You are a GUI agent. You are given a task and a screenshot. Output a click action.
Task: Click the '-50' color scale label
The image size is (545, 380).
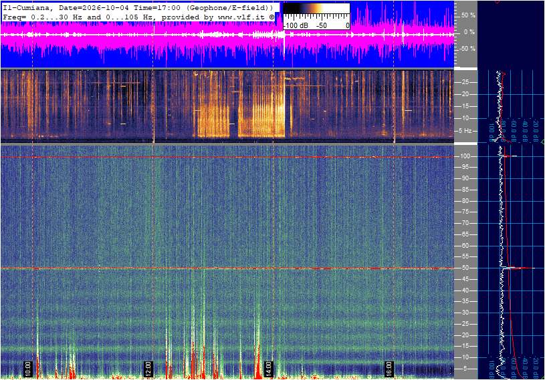click(322, 25)
